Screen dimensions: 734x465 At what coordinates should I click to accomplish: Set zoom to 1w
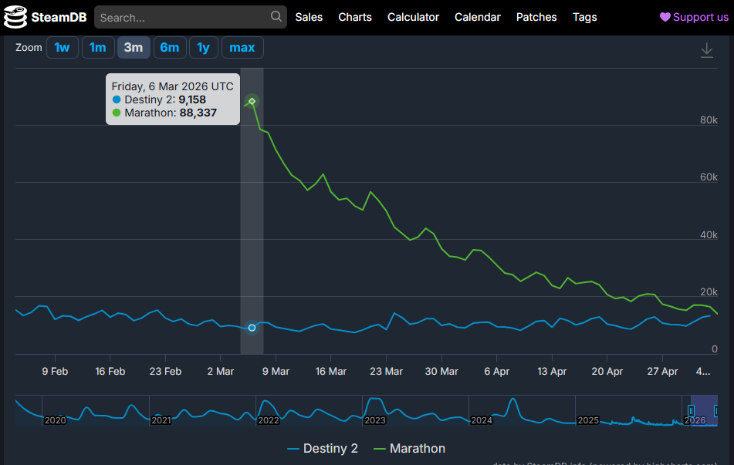click(x=63, y=48)
